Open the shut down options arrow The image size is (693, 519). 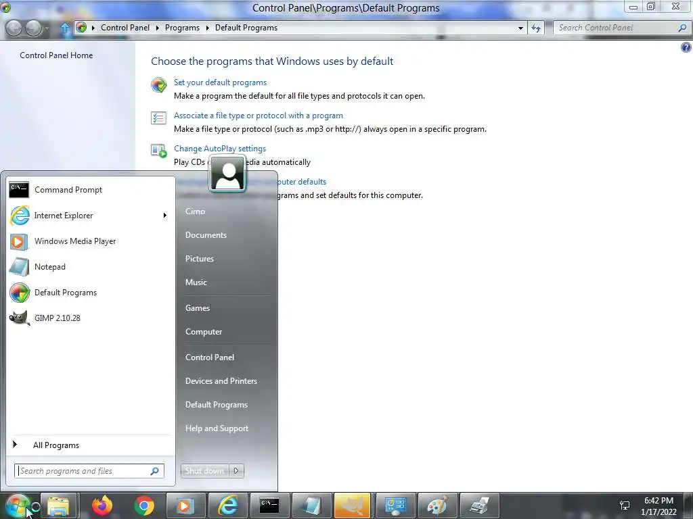point(236,471)
